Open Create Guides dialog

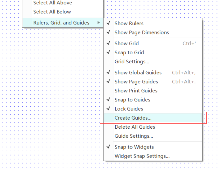tap(133, 118)
